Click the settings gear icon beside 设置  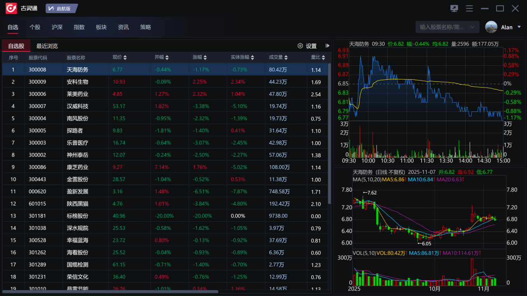tap(300, 46)
